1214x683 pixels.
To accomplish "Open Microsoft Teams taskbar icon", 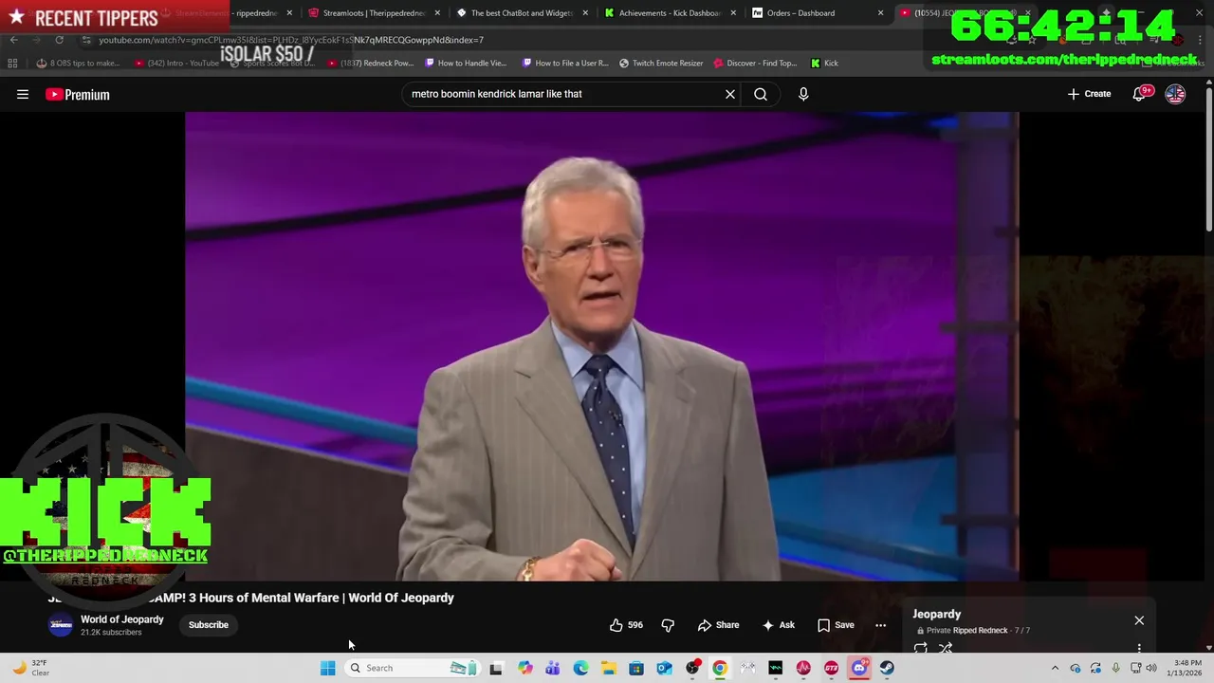I will (552, 668).
